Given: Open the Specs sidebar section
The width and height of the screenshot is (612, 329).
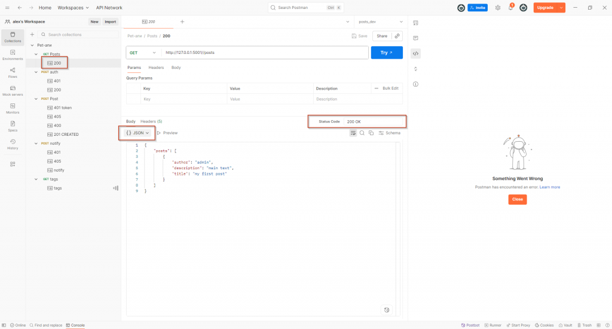Looking at the screenshot, I should click(13, 127).
